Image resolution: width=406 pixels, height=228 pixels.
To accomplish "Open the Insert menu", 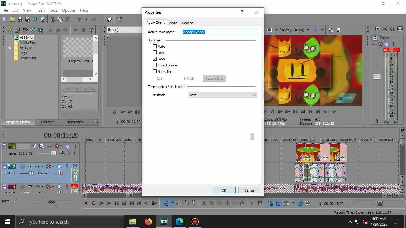I will 40,10.
